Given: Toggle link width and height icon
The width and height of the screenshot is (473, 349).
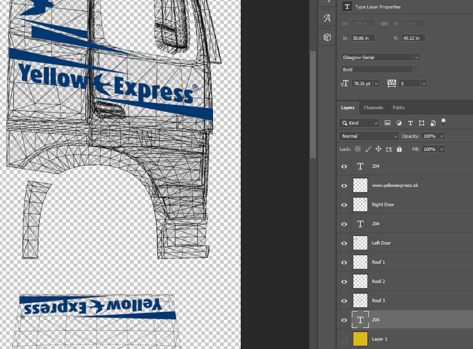Looking at the screenshot, I should click(384, 23).
